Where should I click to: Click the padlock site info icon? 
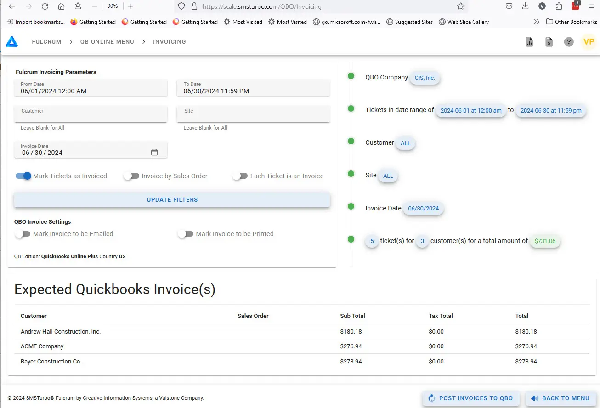194,6
